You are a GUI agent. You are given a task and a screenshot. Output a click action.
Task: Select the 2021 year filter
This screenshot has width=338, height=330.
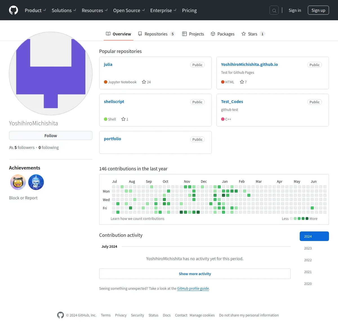point(314,272)
